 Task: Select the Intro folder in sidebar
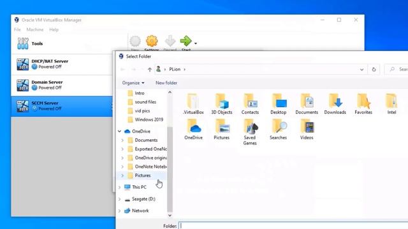point(140,93)
